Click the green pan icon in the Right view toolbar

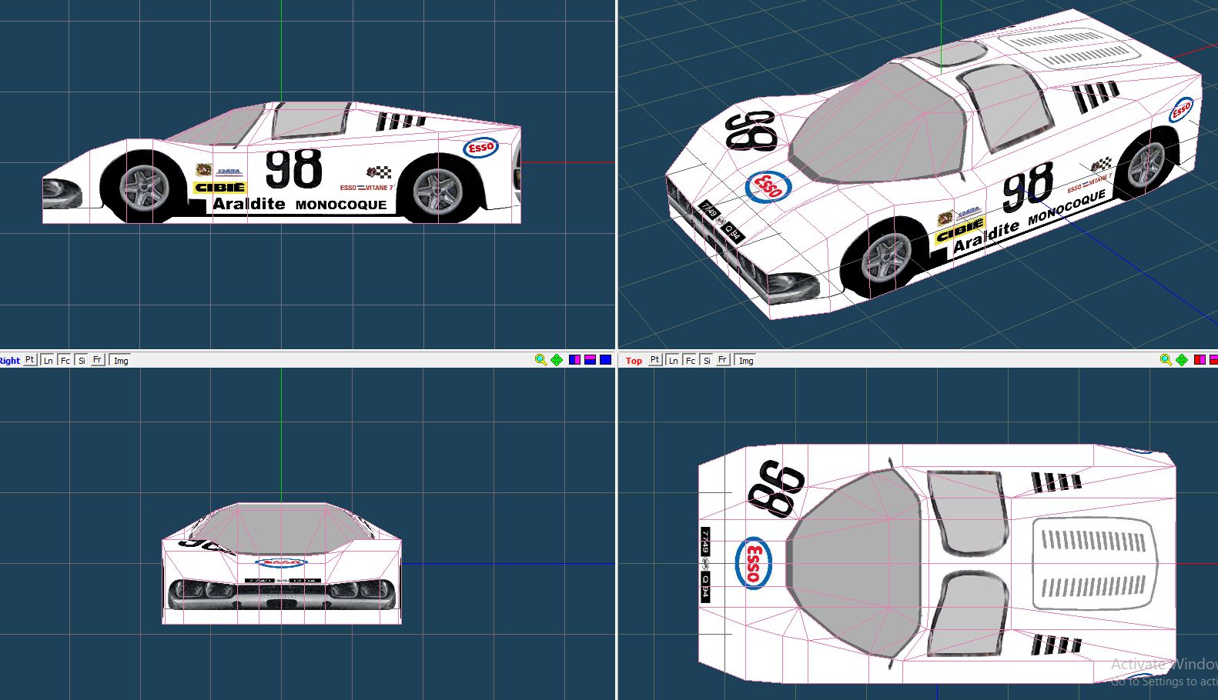pos(557,360)
